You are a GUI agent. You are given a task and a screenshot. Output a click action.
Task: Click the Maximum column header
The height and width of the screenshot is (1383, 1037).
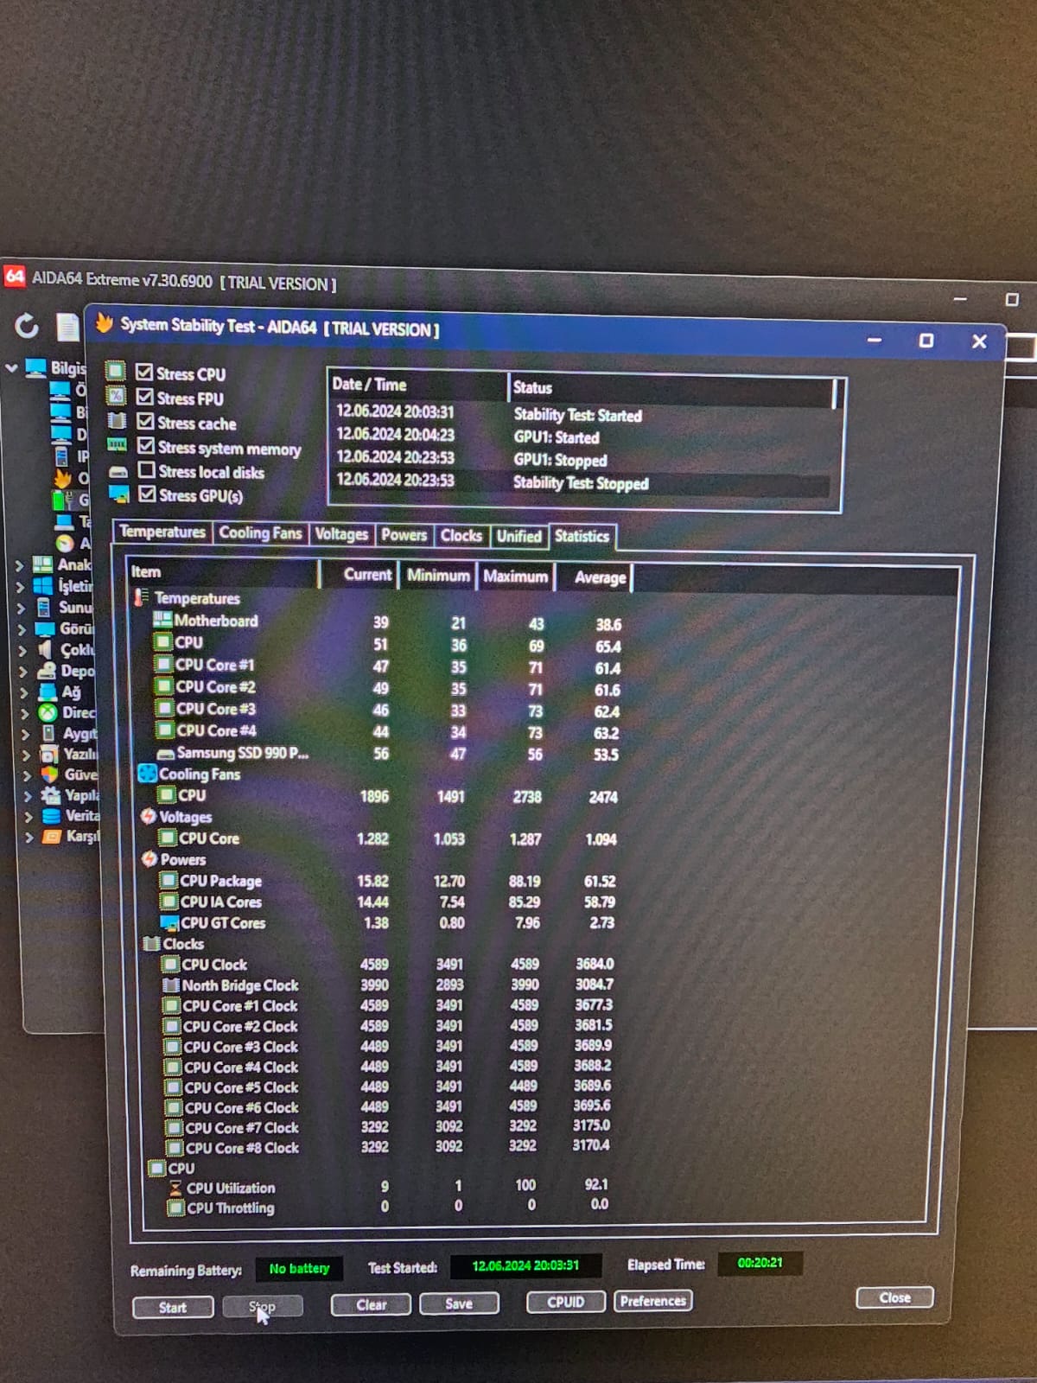514,577
